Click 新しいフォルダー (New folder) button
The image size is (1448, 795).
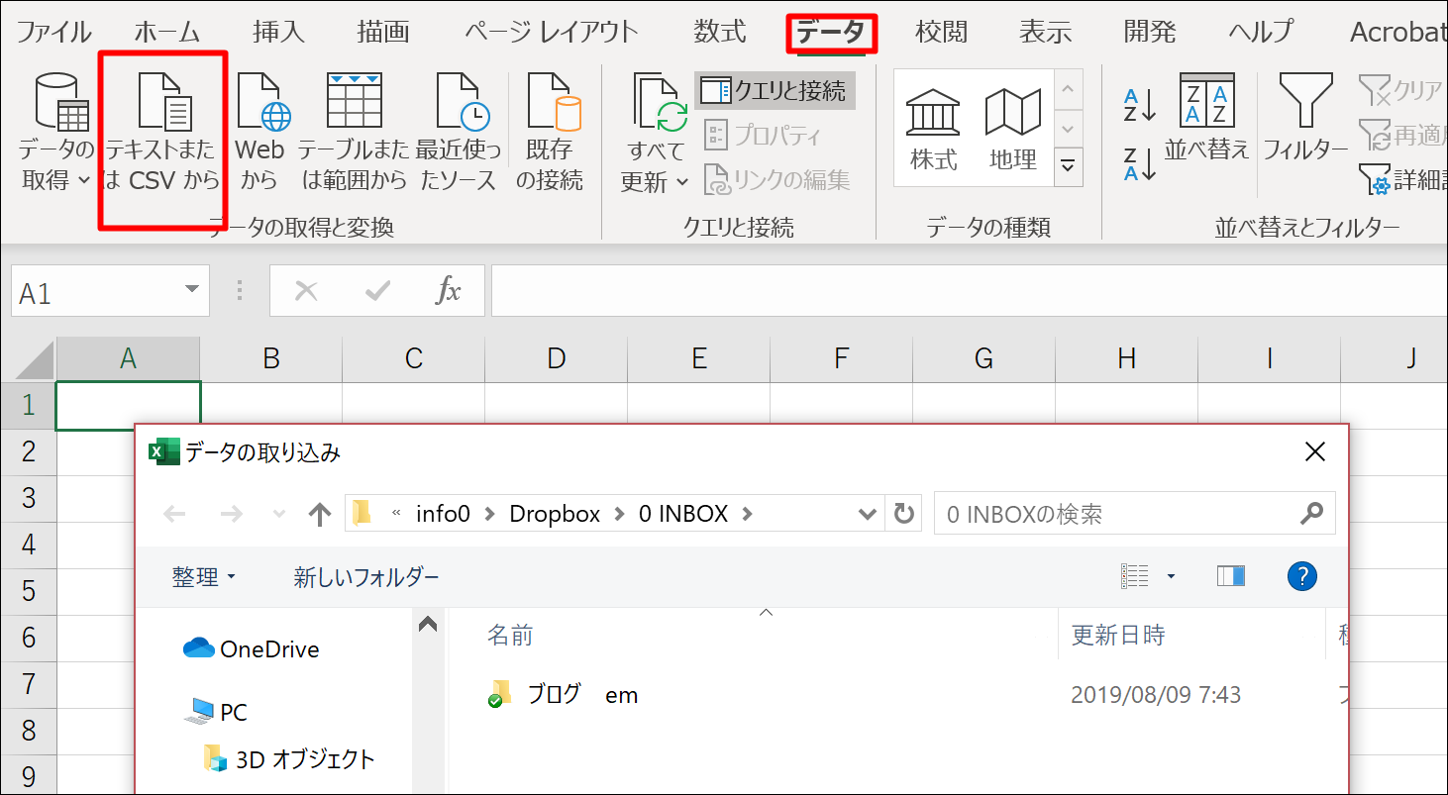(x=366, y=577)
